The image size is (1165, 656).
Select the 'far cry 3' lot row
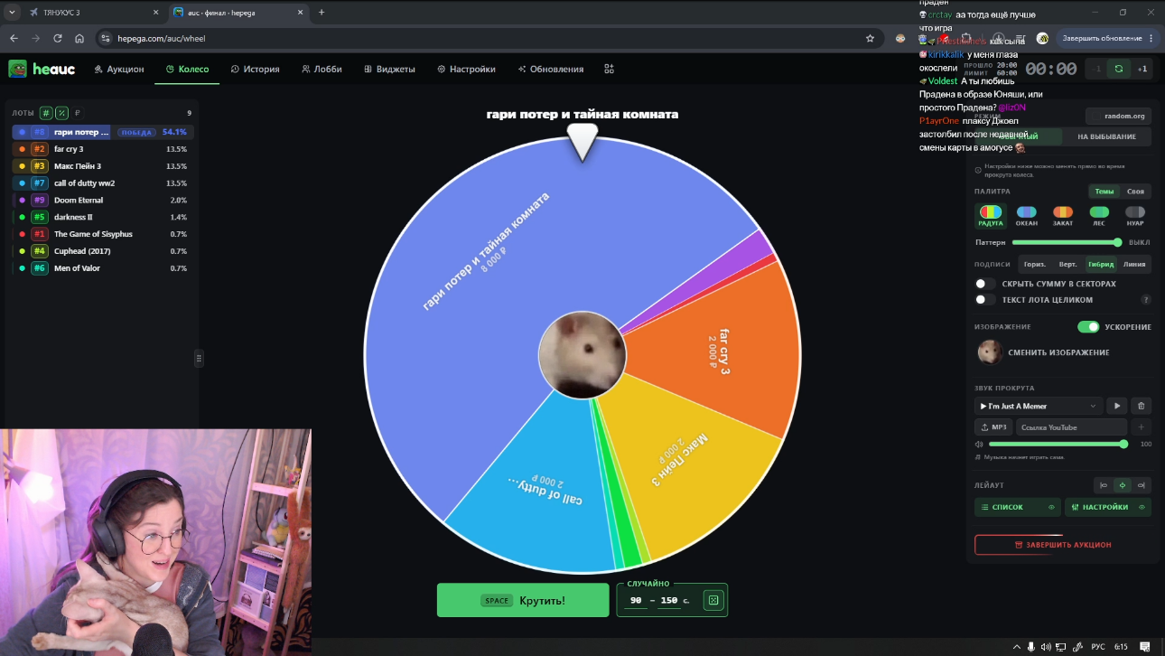pos(102,149)
